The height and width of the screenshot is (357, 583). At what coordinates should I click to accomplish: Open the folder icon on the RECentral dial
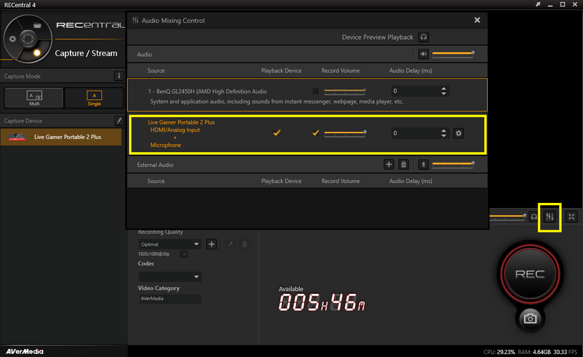pyautogui.click(x=37, y=25)
